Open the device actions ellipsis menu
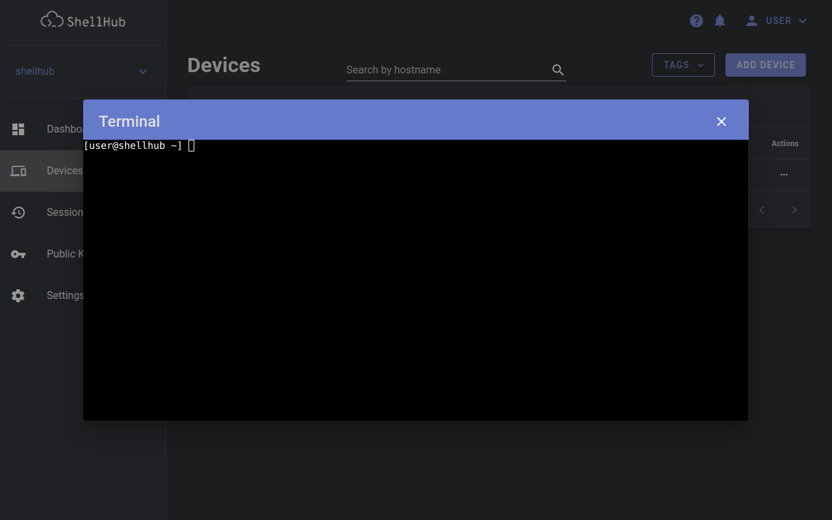The image size is (832, 520). coord(784,174)
